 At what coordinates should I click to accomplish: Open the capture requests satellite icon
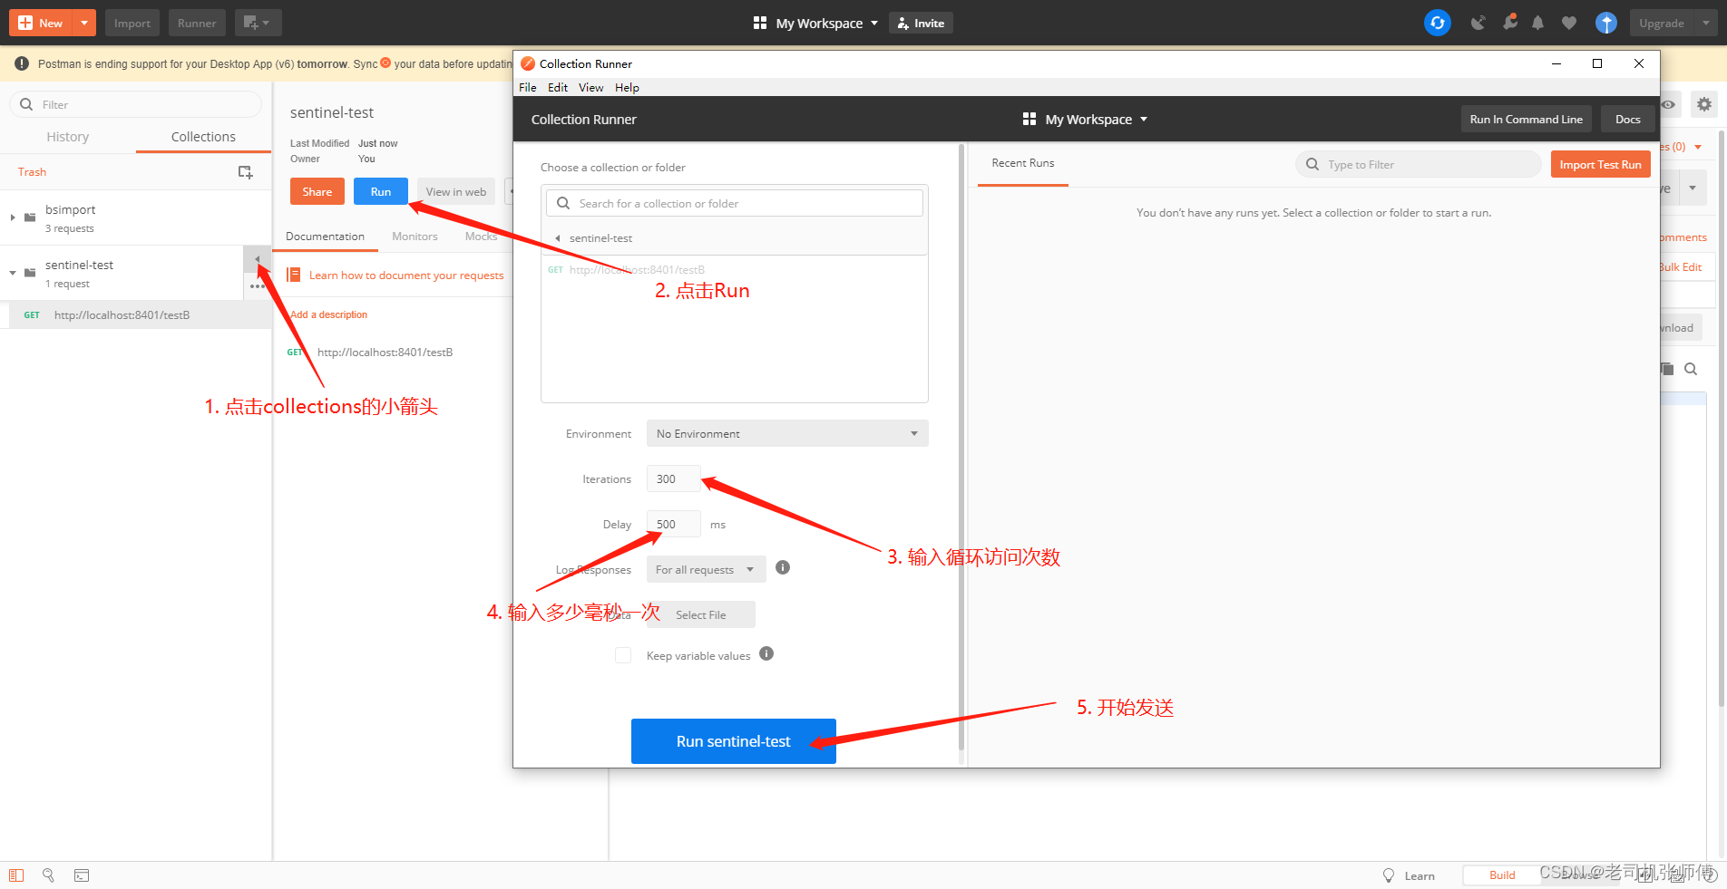pos(1478,23)
